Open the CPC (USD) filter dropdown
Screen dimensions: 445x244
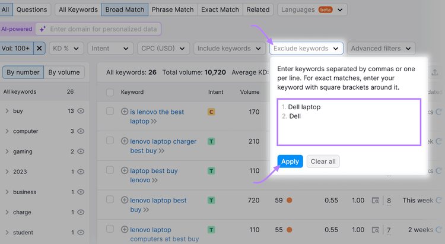163,48
